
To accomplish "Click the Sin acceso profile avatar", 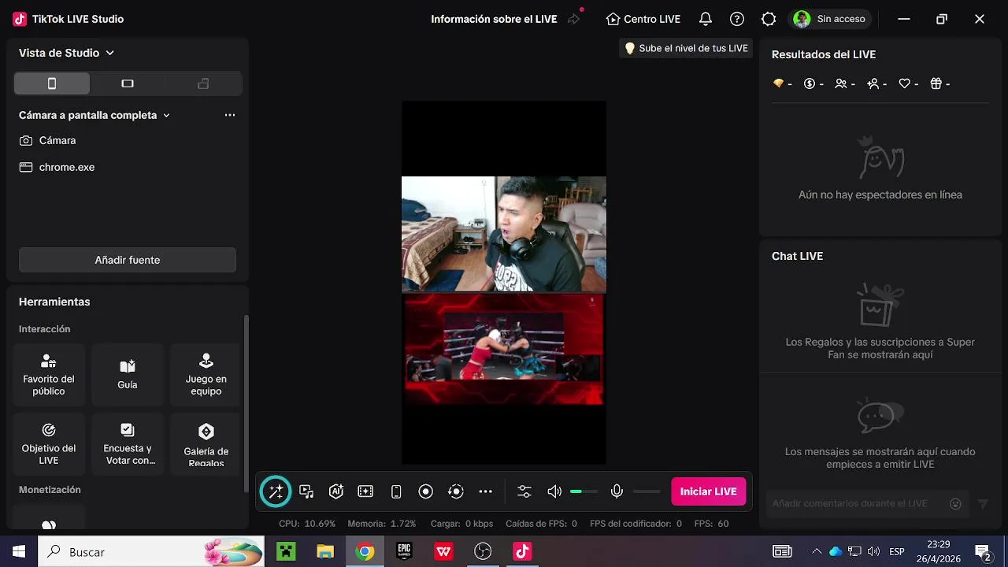I will [802, 19].
